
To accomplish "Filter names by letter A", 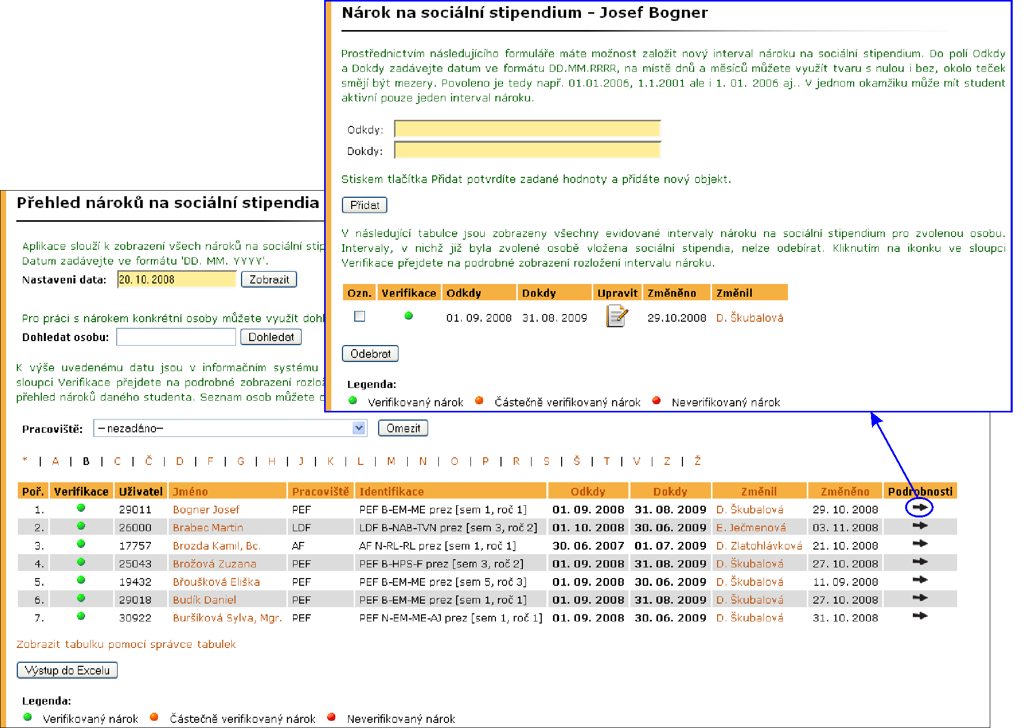I will (x=56, y=461).
